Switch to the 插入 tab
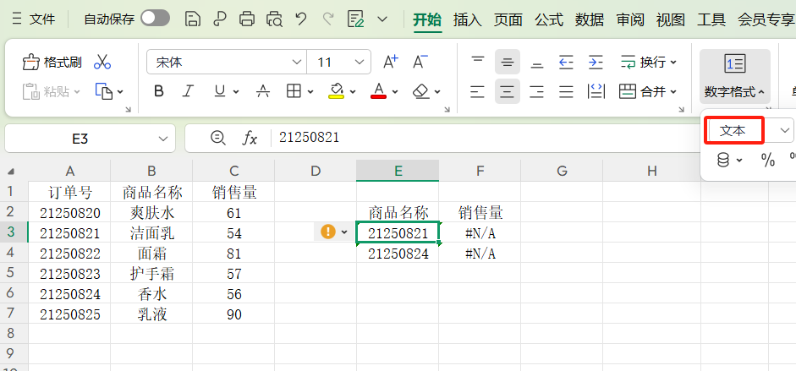This screenshot has width=796, height=371. pyautogui.click(x=467, y=19)
